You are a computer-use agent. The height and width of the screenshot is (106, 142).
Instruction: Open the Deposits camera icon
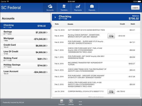click(92, 6)
